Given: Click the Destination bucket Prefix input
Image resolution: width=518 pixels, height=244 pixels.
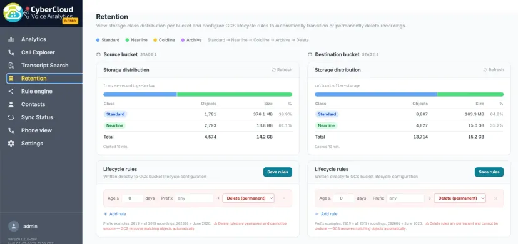Looking at the screenshot, I should [405, 198].
